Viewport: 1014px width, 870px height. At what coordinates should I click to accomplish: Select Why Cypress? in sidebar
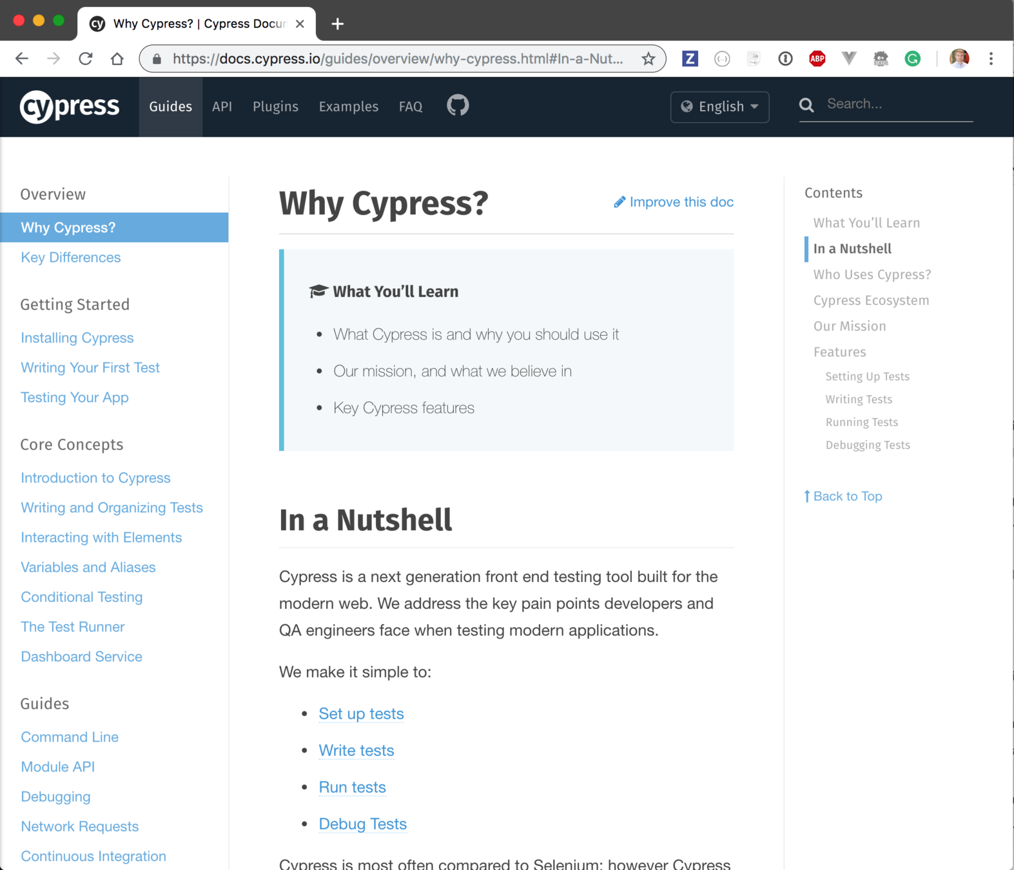click(114, 227)
